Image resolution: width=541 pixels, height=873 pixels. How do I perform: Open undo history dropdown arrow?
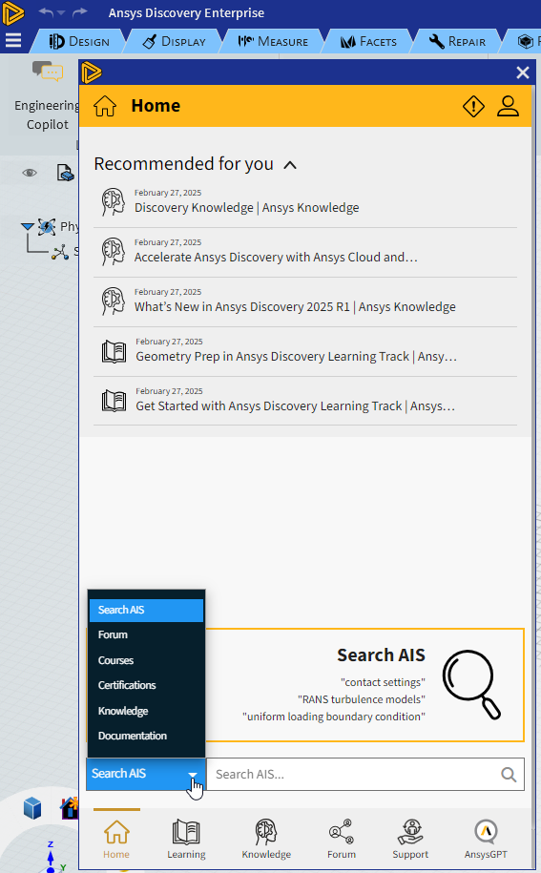(x=61, y=12)
